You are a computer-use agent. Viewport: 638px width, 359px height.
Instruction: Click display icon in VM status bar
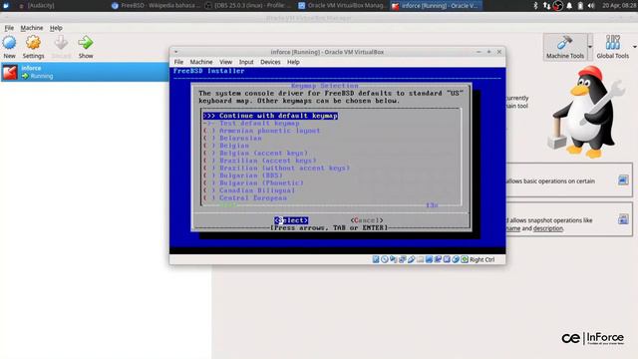[x=429, y=259]
